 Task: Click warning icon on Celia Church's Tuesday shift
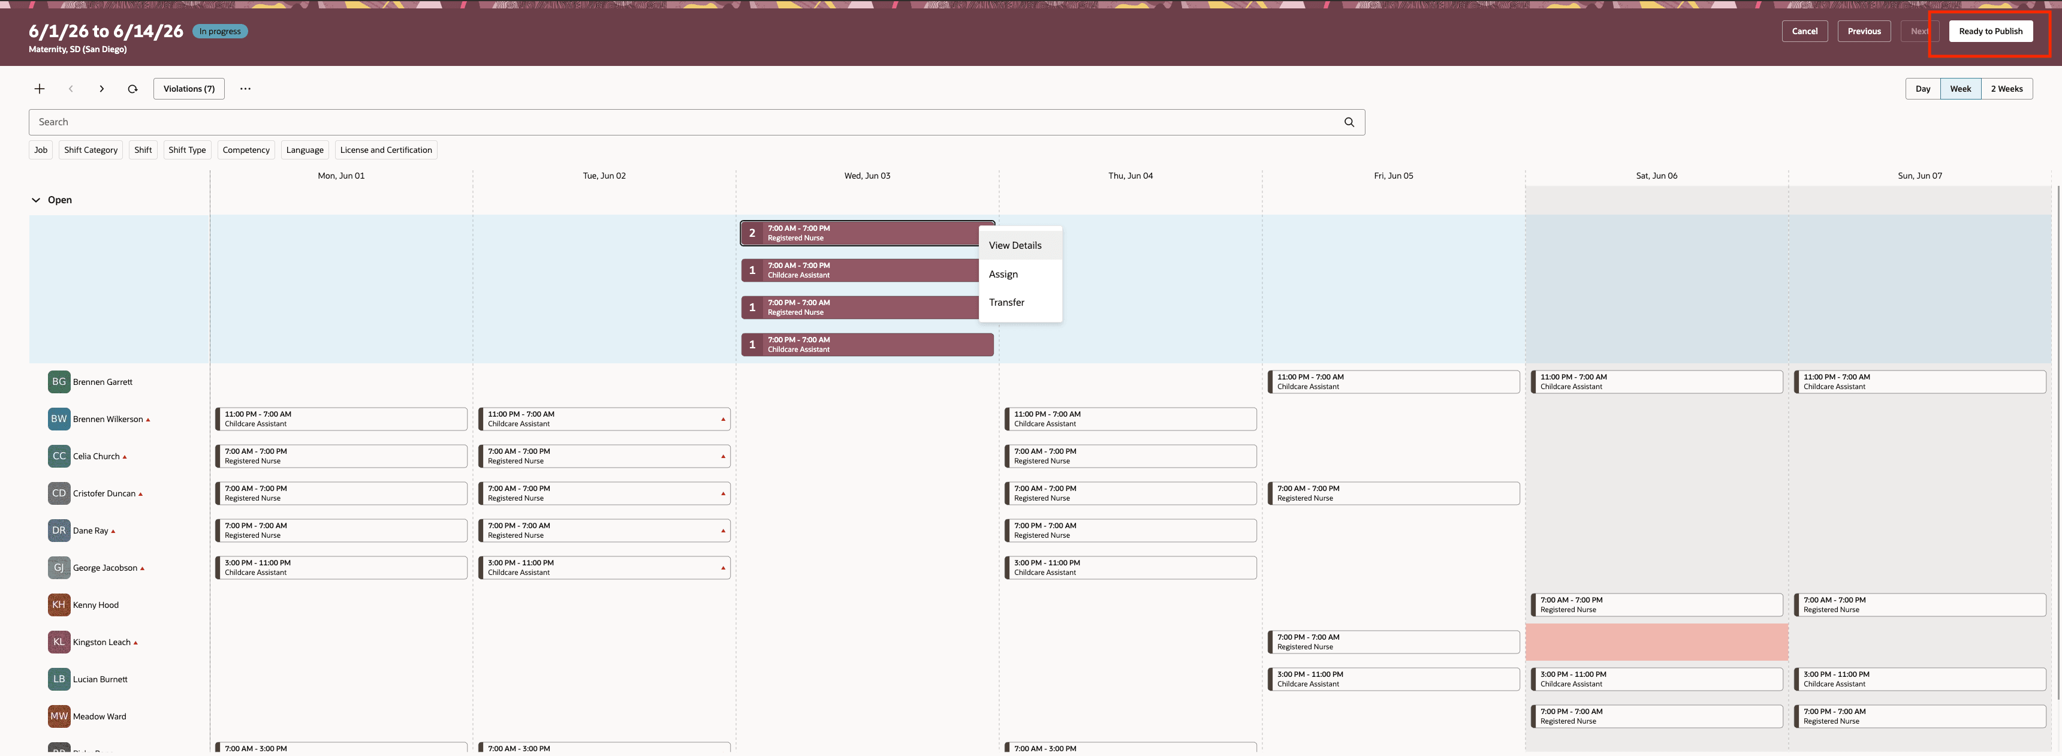(x=723, y=456)
